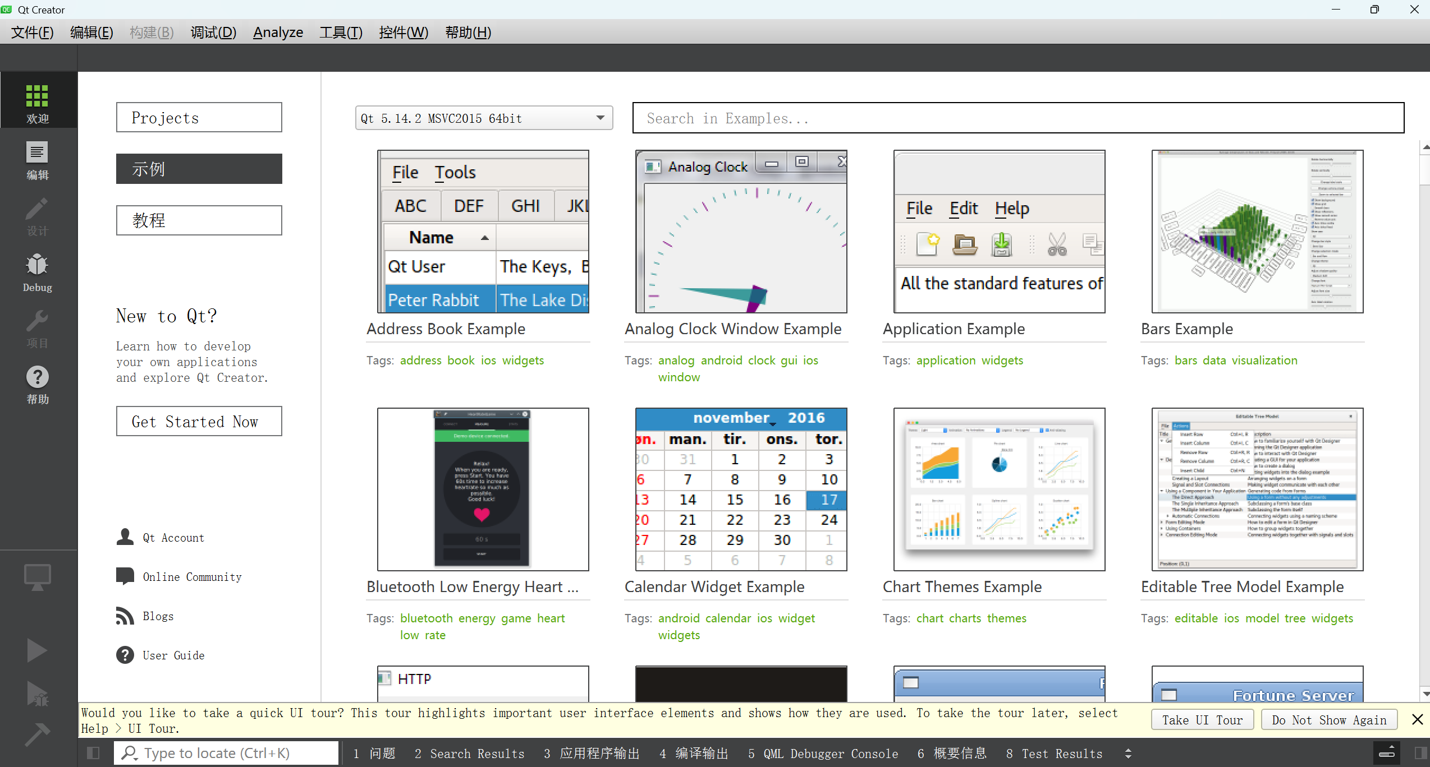Screen dimensions: 1430x767
Task: Click the Type to locate field
Action: click(x=226, y=753)
